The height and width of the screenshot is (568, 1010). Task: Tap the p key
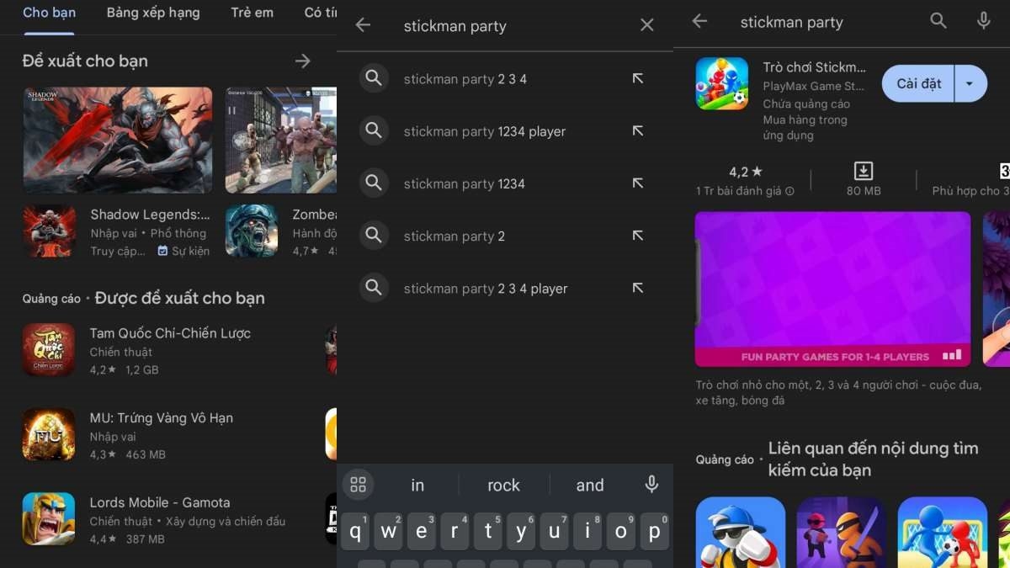[654, 531]
